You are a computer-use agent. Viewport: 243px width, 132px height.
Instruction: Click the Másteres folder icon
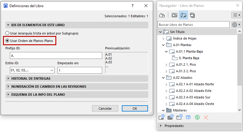click(169, 110)
